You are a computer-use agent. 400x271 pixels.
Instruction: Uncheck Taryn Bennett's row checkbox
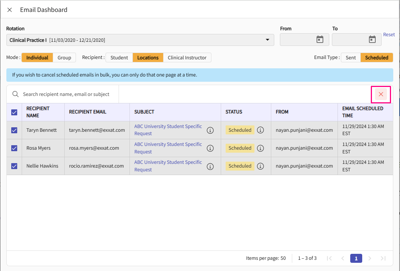[x=14, y=130]
